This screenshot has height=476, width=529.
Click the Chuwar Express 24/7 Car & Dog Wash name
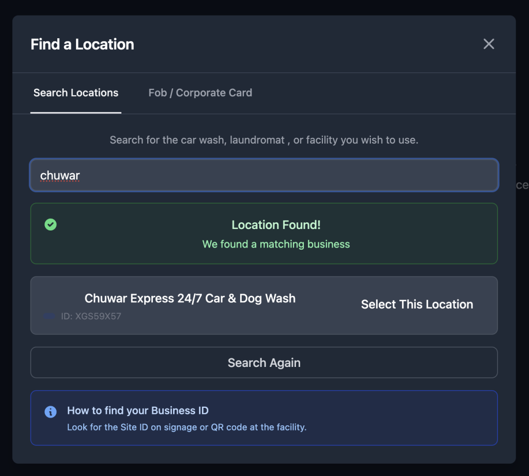click(x=190, y=298)
